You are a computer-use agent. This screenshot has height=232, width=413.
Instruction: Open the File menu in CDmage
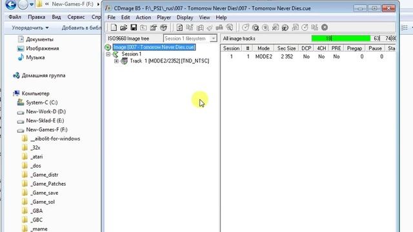tap(112, 17)
